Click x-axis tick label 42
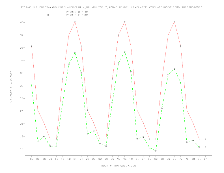The width and height of the screenshot is (224, 173). click(x=119, y=159)
